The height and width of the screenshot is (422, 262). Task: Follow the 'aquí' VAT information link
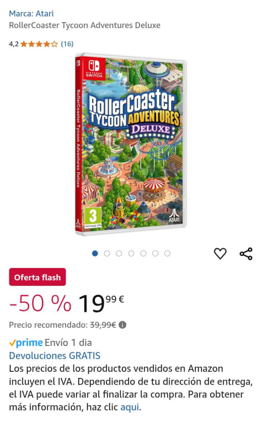click(130, 407)
